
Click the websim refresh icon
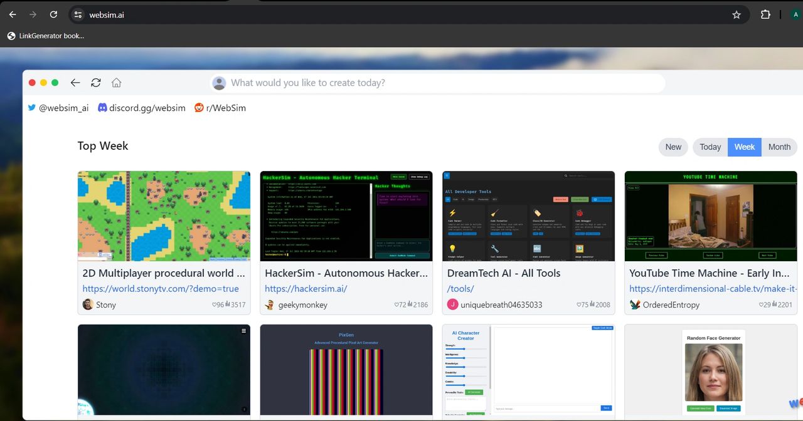click(95, 82)
